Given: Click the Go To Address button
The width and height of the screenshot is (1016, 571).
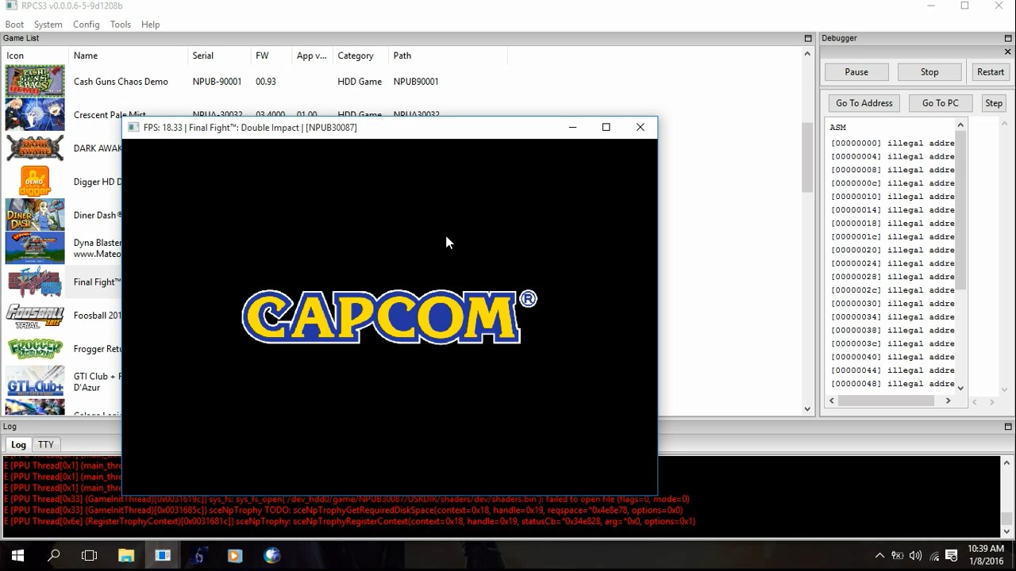Looking at the screenshot, I should (864, 103).
